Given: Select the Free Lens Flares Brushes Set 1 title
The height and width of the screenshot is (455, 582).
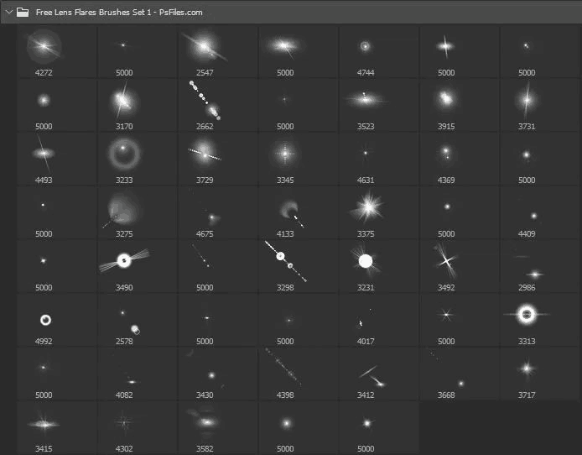Looking at the screenshot, I should click(x=118, y=13).
